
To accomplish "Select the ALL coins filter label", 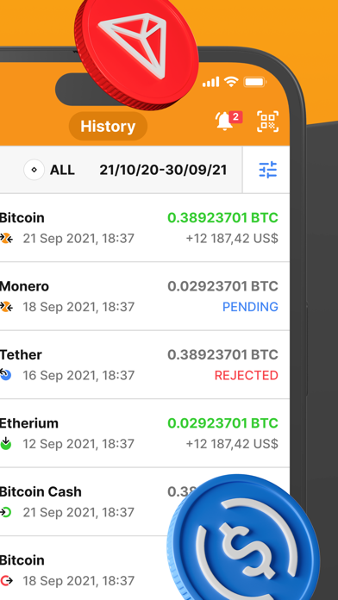I will pos(62,170).
